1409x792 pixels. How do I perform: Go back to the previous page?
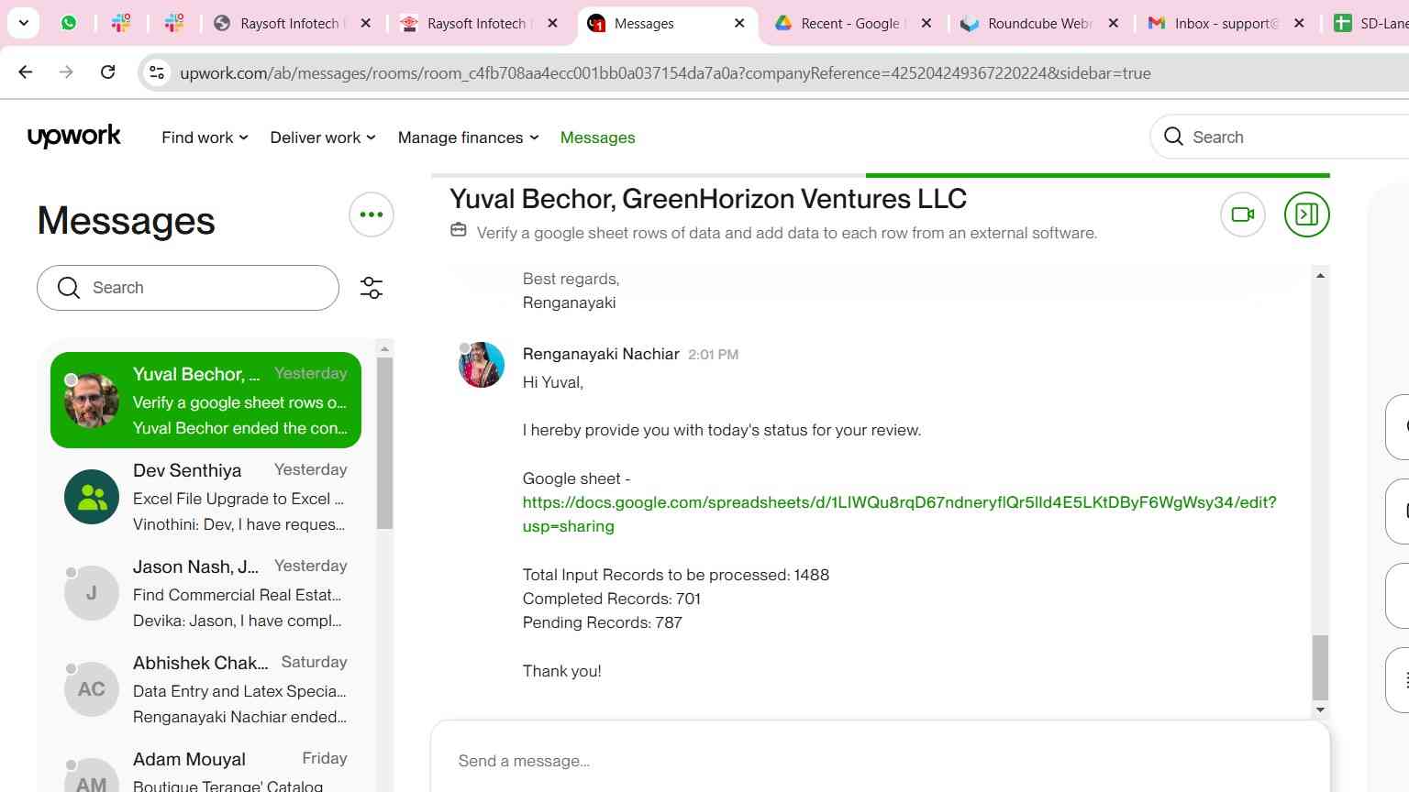click(x=26, y=72)
